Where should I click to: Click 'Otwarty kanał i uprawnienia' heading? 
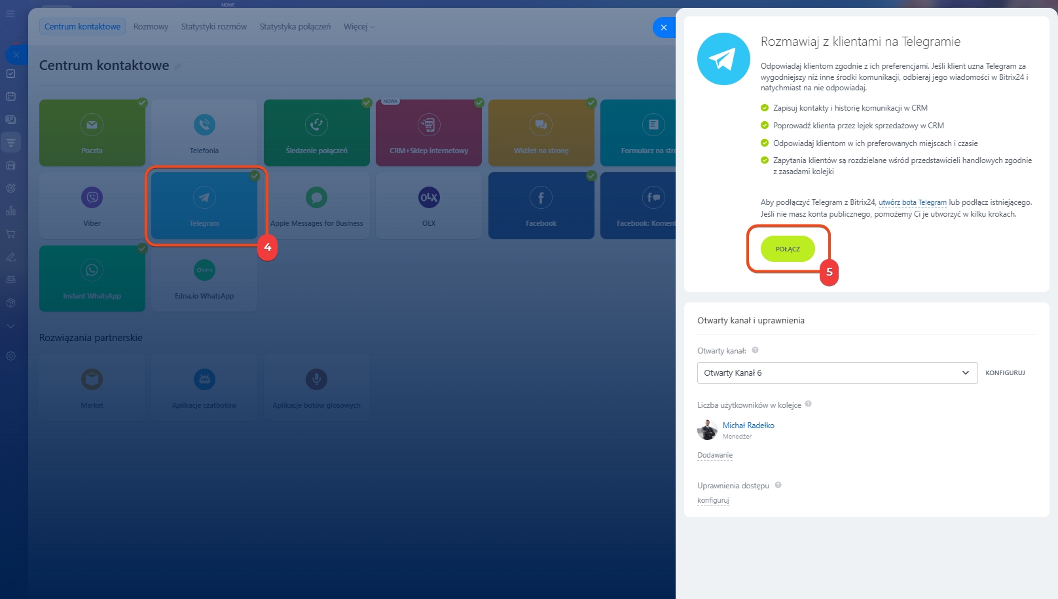coord(751,321)
